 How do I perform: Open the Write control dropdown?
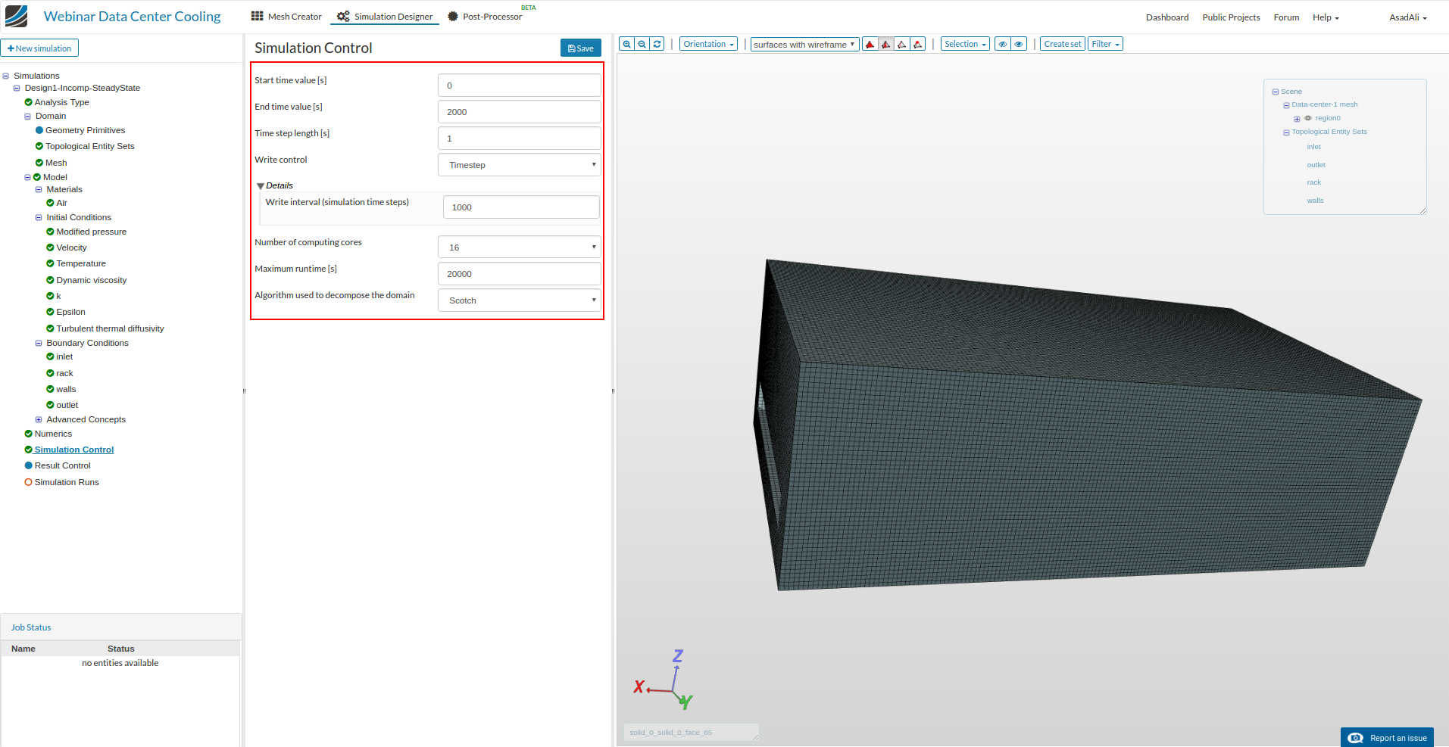pos(520,165)
